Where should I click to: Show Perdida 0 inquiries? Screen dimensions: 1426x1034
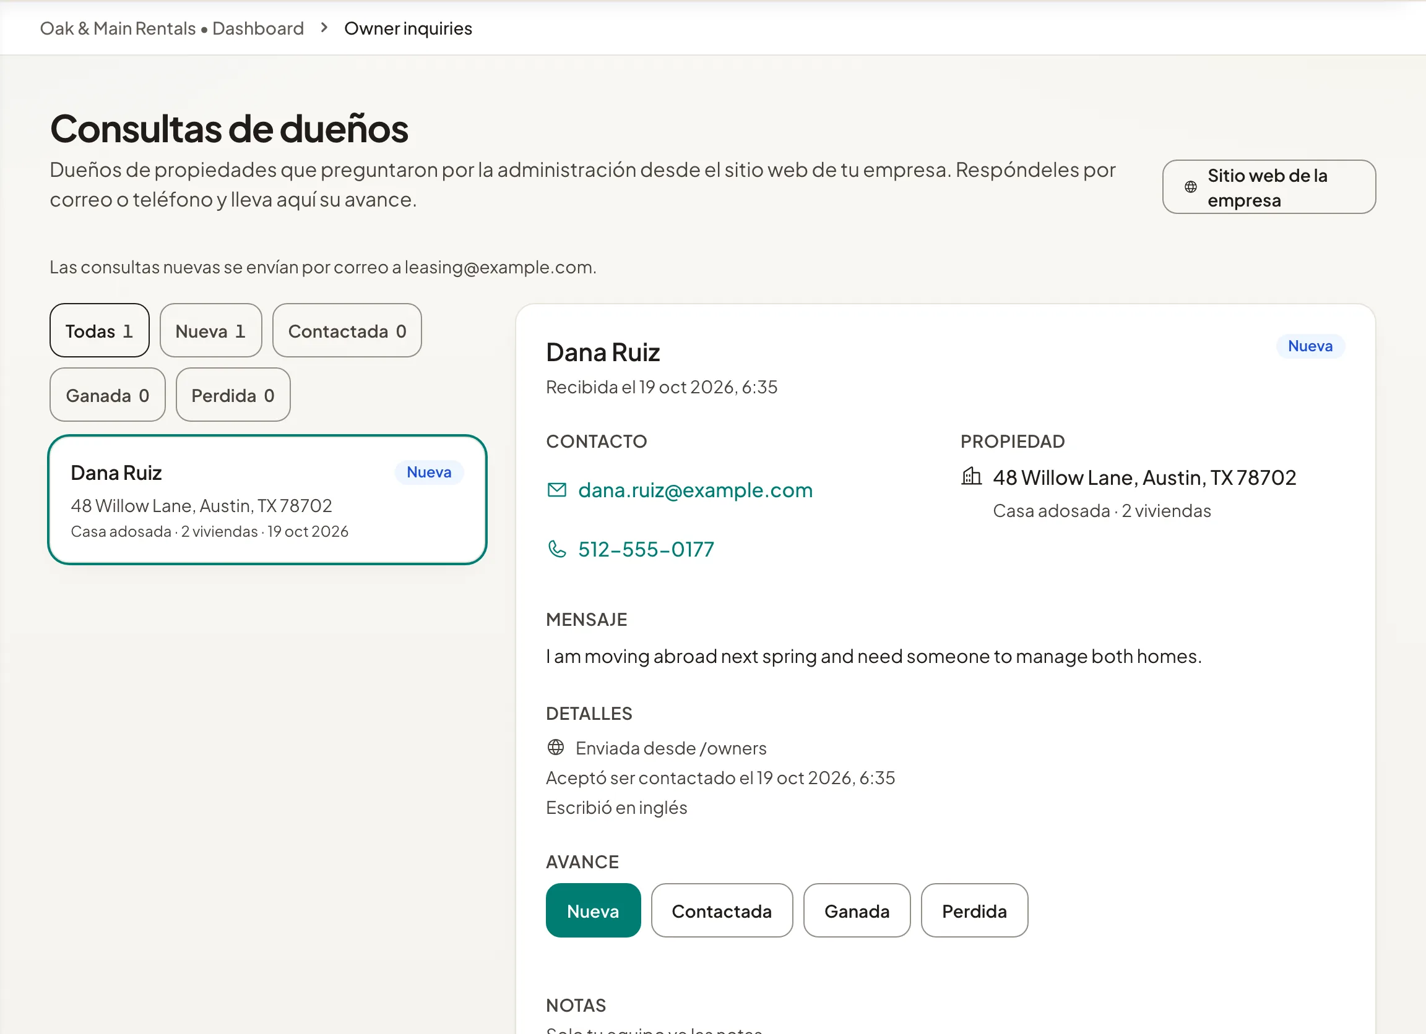(233, 395)
